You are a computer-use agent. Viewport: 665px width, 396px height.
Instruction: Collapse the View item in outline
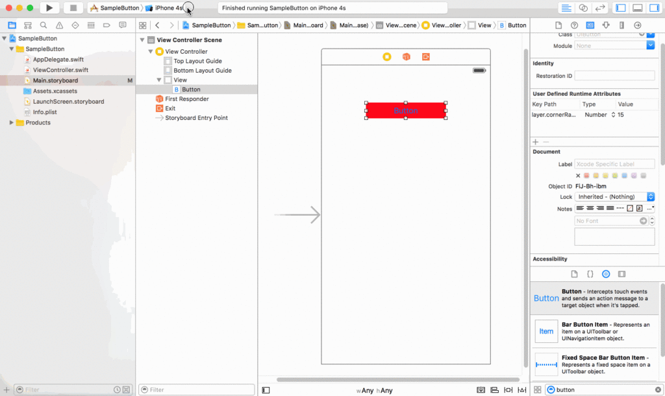pos(159,80)
